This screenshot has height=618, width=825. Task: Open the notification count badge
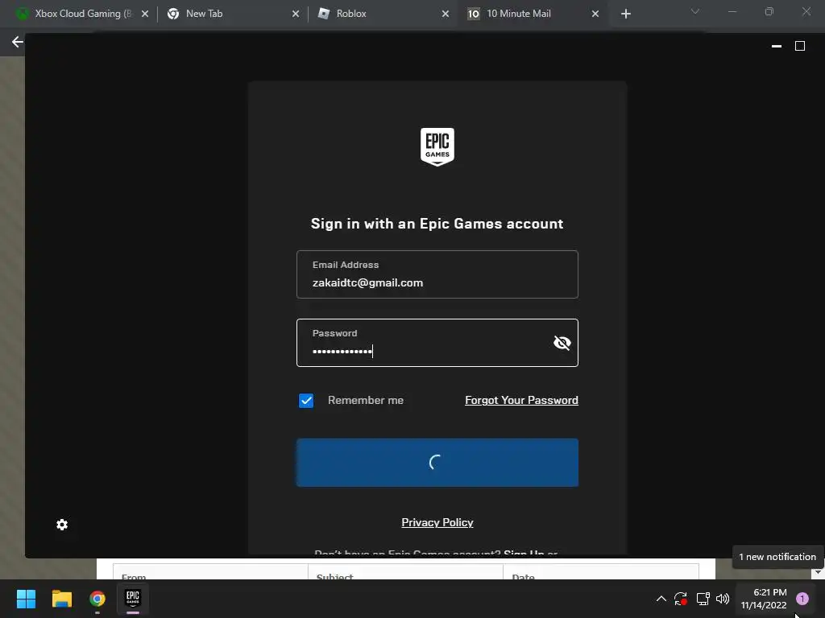click(802, 599)
